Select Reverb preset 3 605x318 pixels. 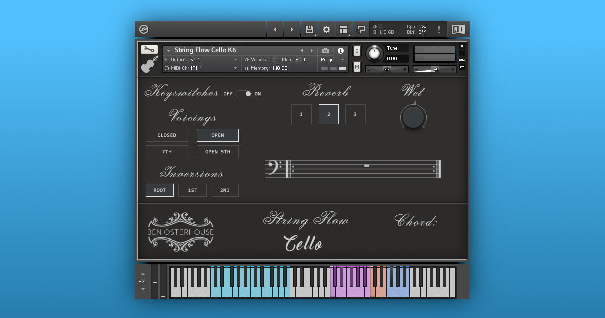click(355, 114)
